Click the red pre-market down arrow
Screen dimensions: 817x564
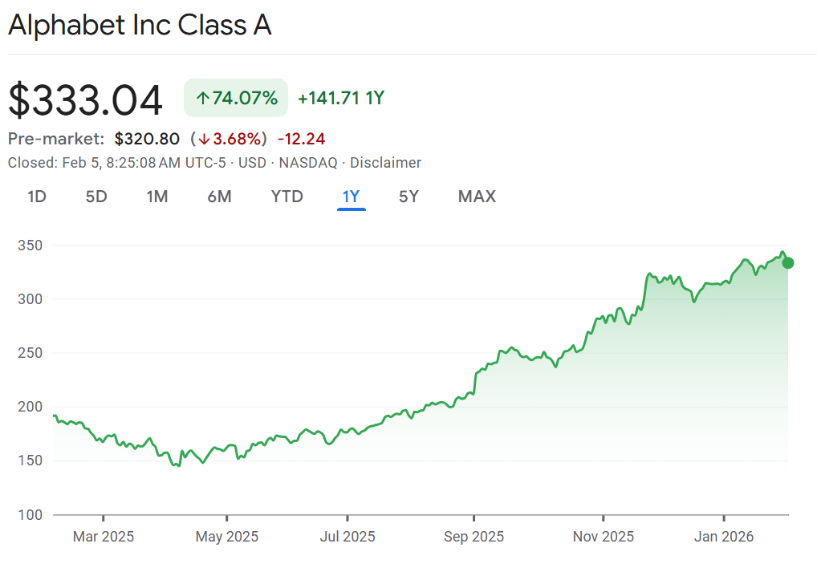pos(204,139)
